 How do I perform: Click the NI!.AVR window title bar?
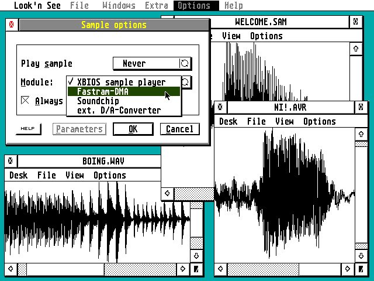[x=290, y=107]
